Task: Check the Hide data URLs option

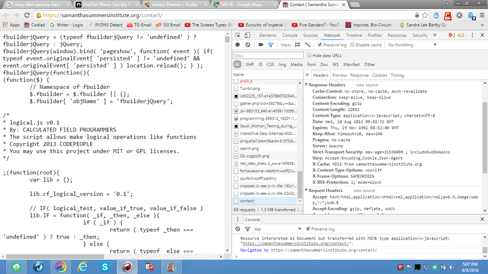Action: (x=310, y=55)
